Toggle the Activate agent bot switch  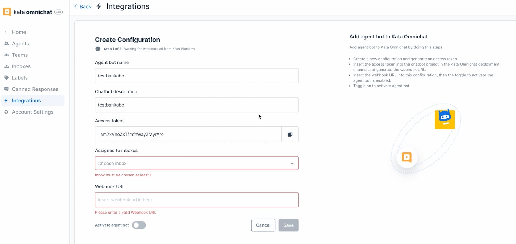click(x=139, y=225)
